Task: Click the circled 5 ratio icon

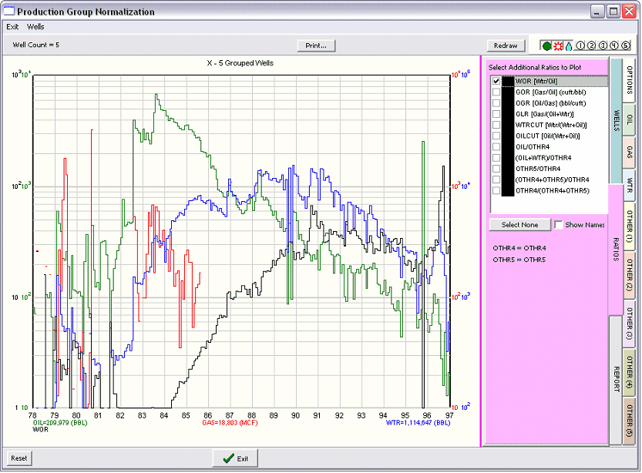Action: (625, 45)
